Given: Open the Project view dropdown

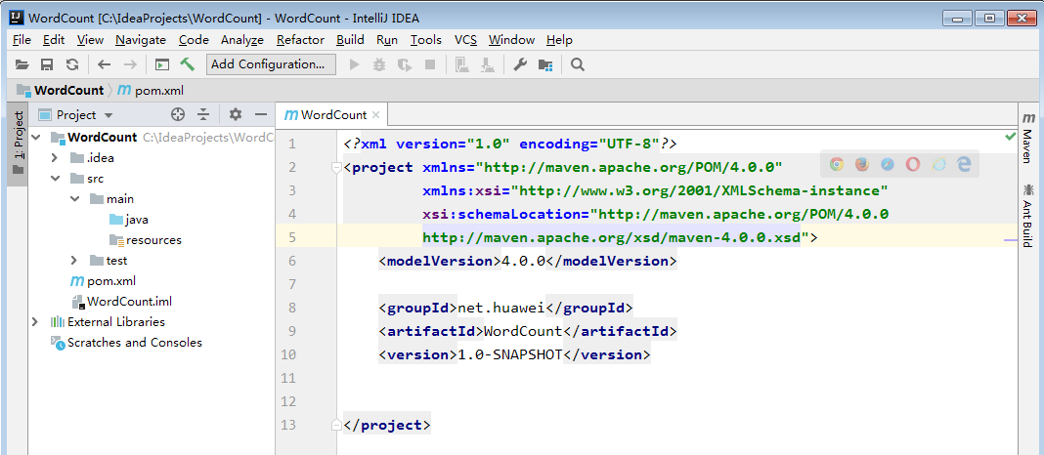Looking at the screenshot, I should tap(75, 114).
